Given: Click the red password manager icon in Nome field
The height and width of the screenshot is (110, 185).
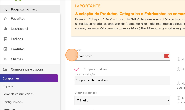Looking at the screenshot, I should [167, 56].
